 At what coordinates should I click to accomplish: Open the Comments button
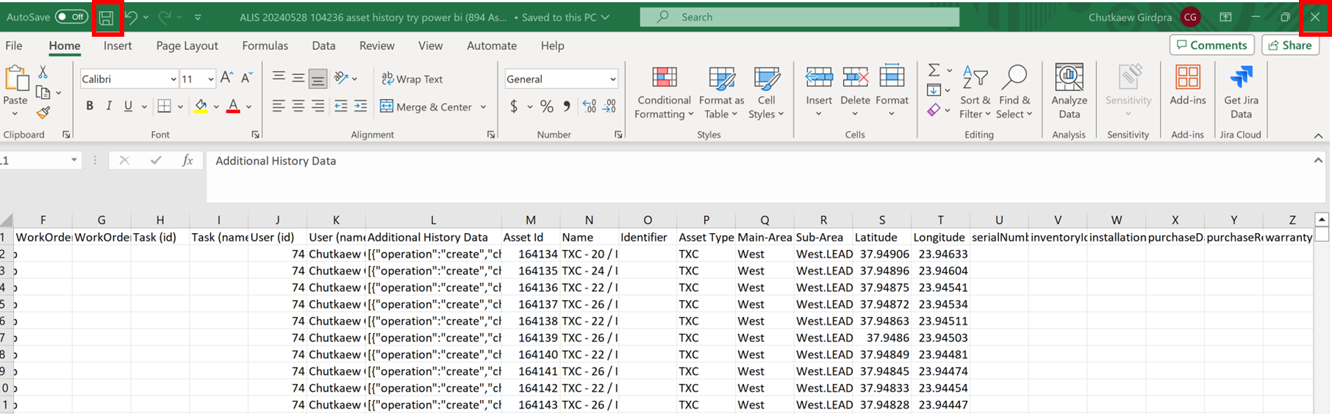1211,46
